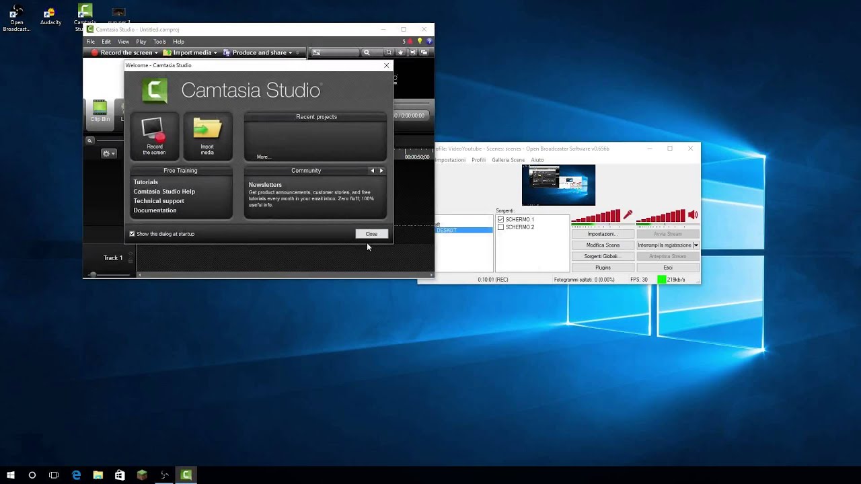Click Modifica Scena button in OBS
This screenshot has height=484, width=861.
603,245
